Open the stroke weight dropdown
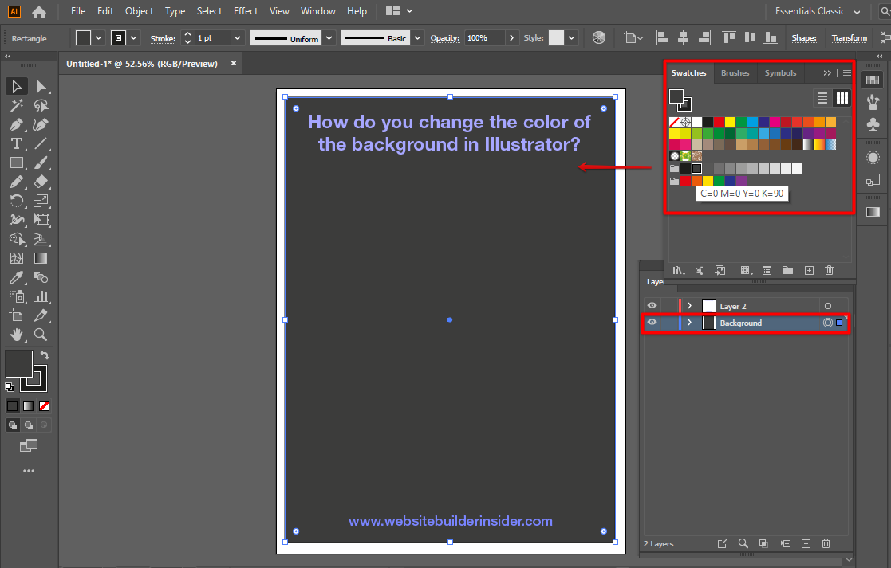The image size is (891, 568). pos(237,38)
